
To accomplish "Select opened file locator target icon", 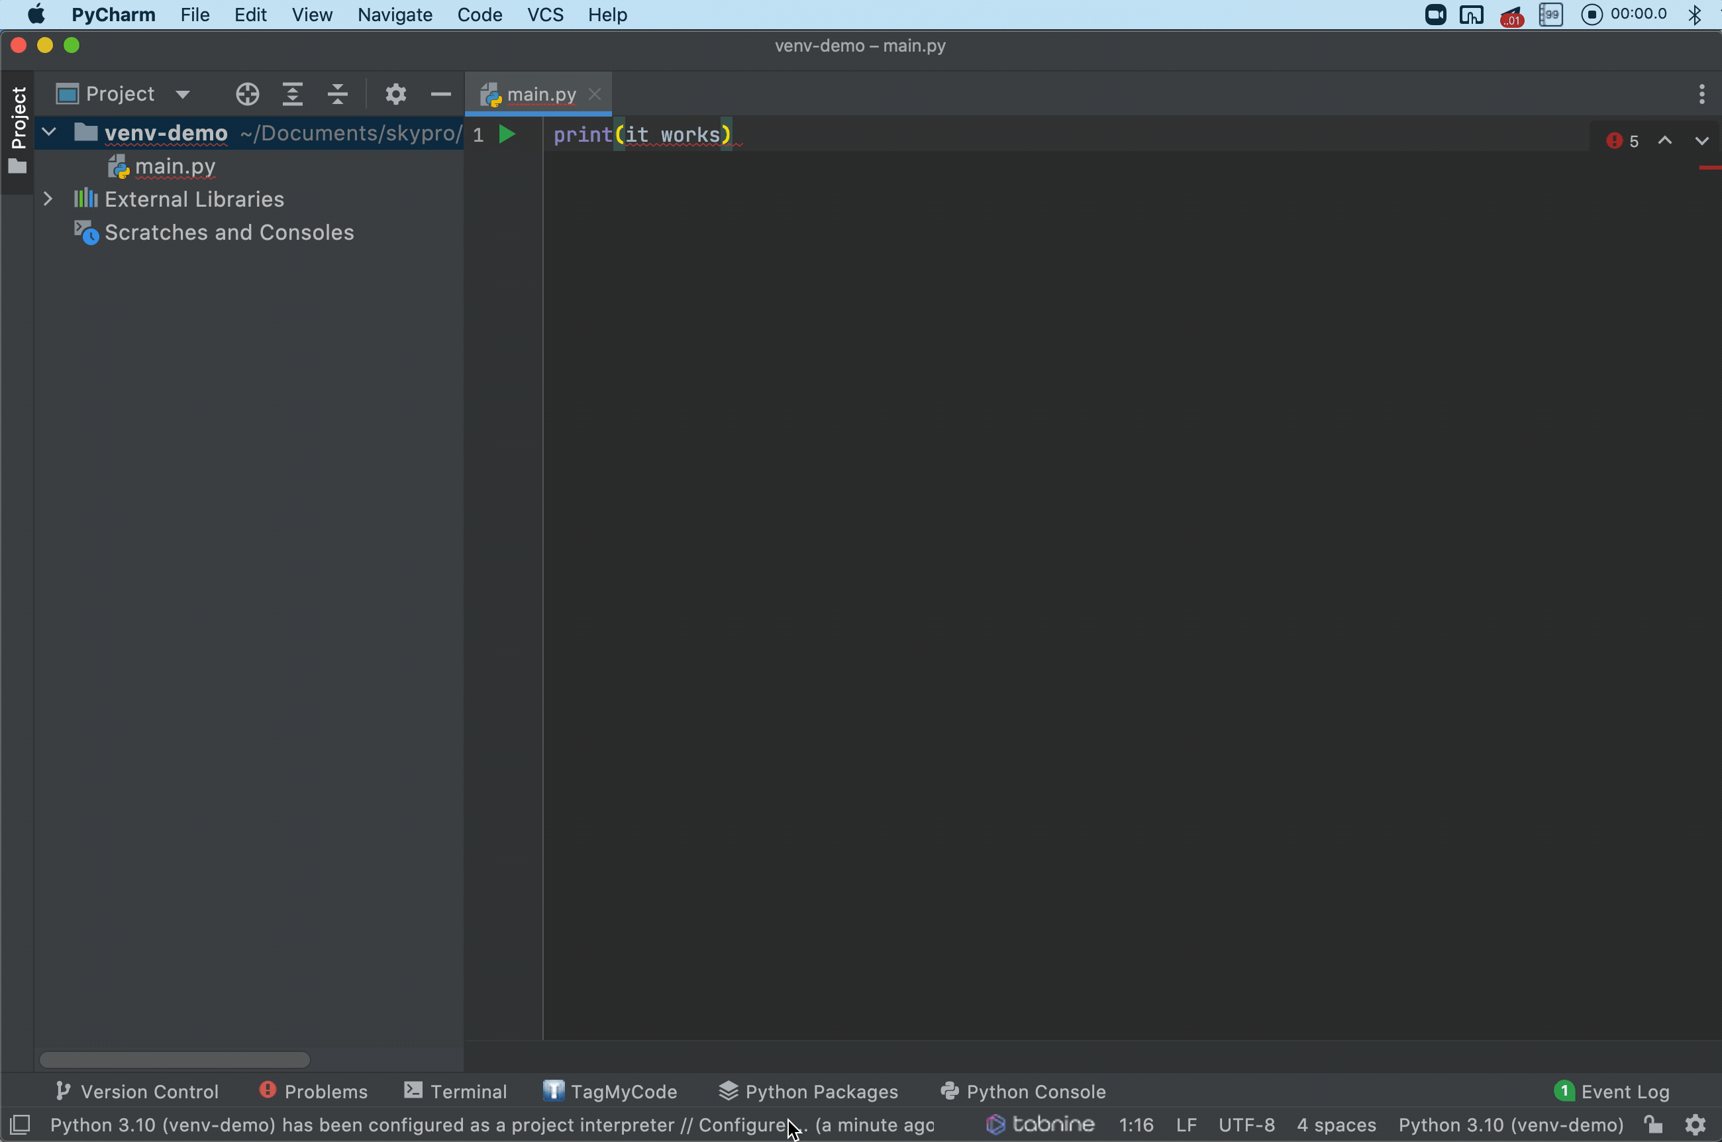I will [x=248, y=94].
